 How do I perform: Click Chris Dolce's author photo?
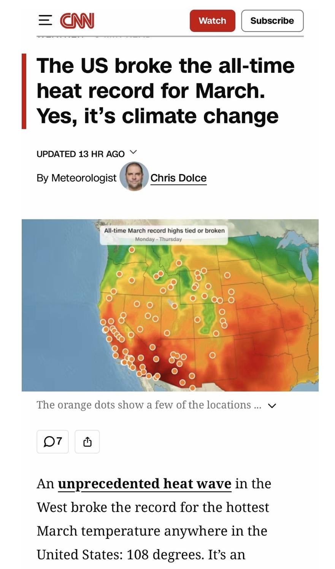[x=134, y=176]
